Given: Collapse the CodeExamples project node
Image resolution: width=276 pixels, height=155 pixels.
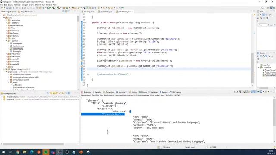Looking at the screenshot, I should pyautogui.click(x=2, y=15).
